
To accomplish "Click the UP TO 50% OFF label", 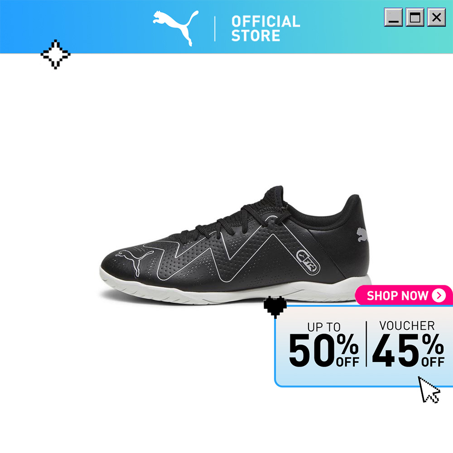I will 324,344.
